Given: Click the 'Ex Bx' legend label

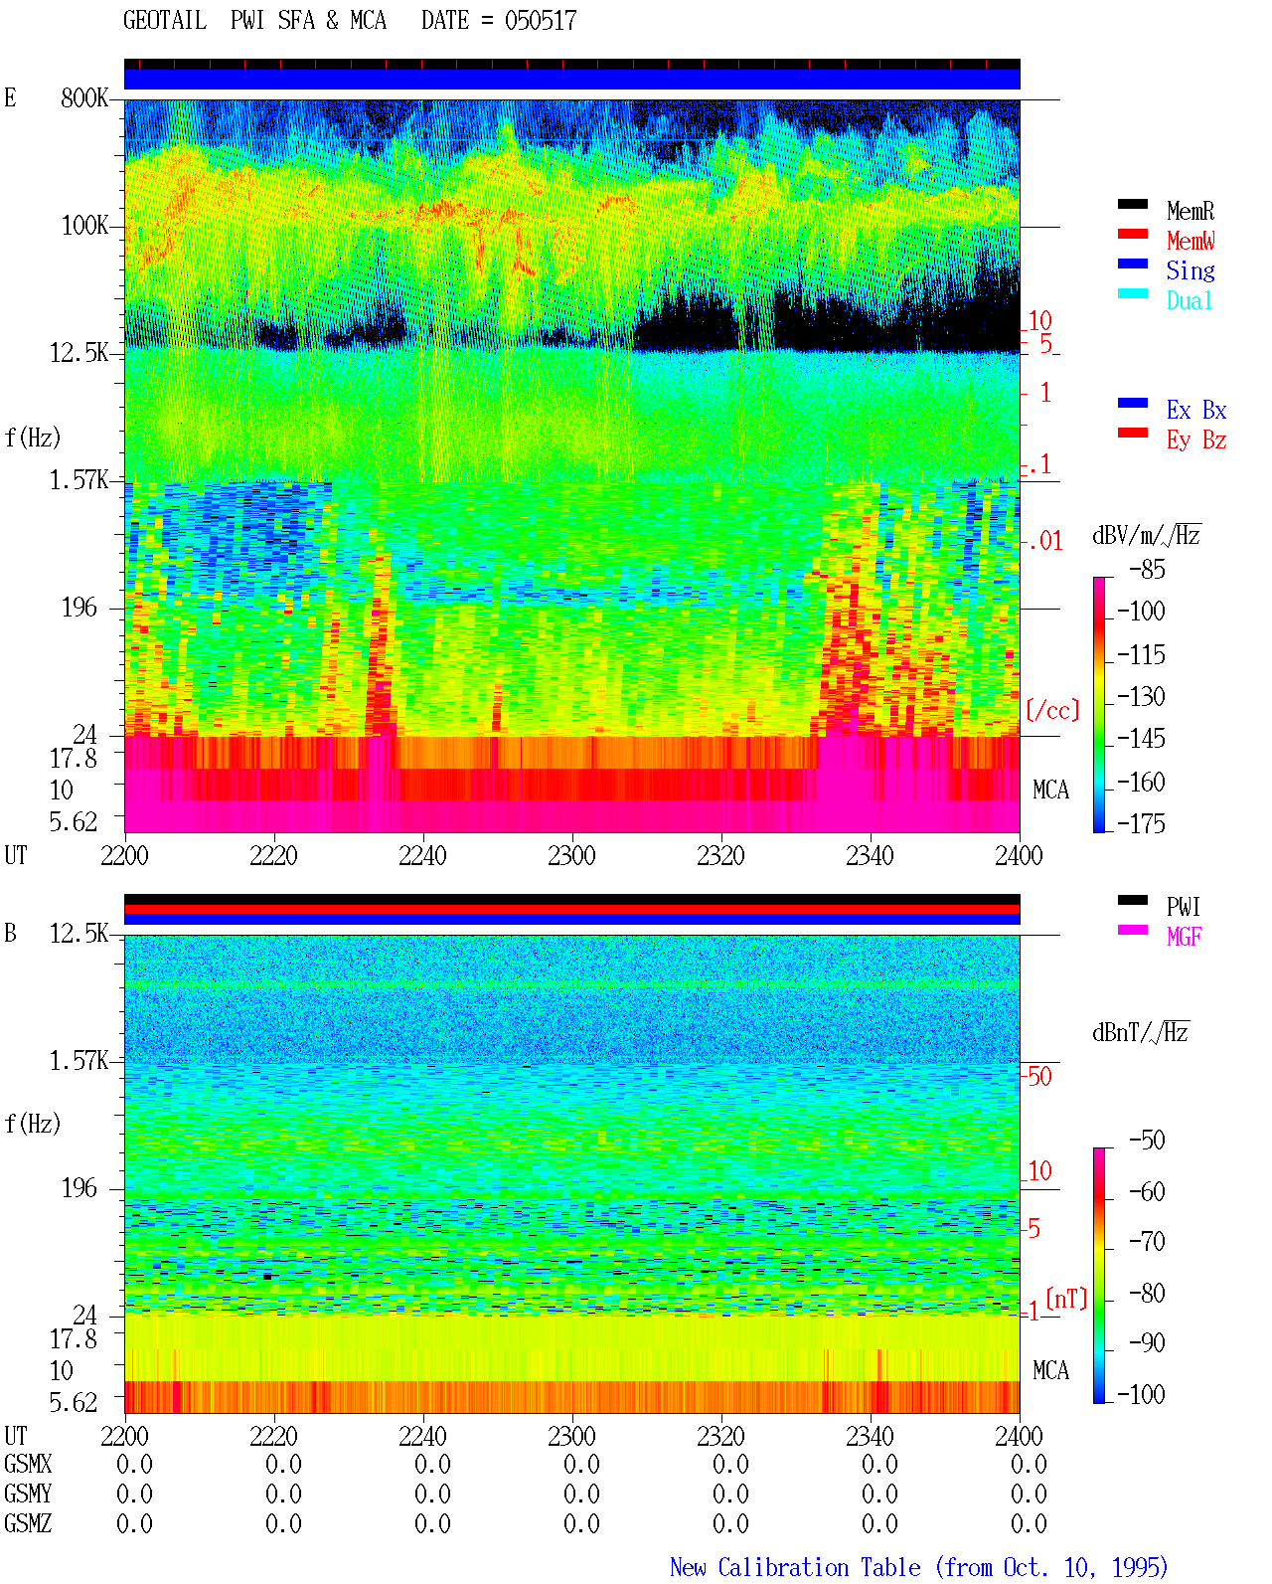Looking at the screenshot, I should tap(1196, 410).
